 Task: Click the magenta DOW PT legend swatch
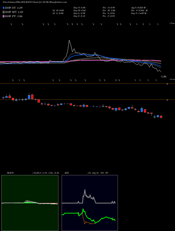click(x=3, y=16)
